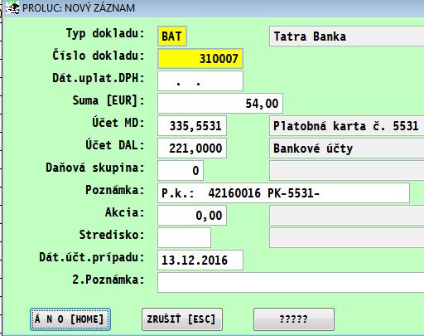This screenshot has height=336, width=424.
Task: Select the Typ dokladu field BAT
Action: click(x=172, y=36)
